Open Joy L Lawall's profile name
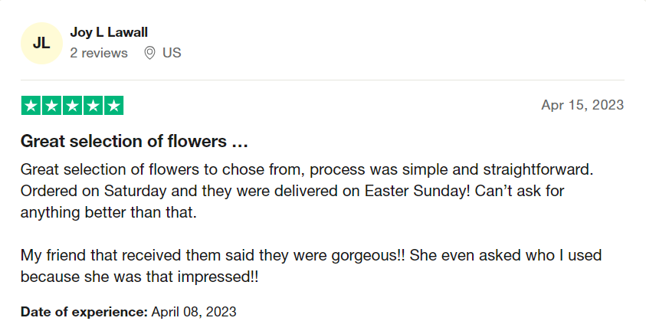 [x=109, y=32]
